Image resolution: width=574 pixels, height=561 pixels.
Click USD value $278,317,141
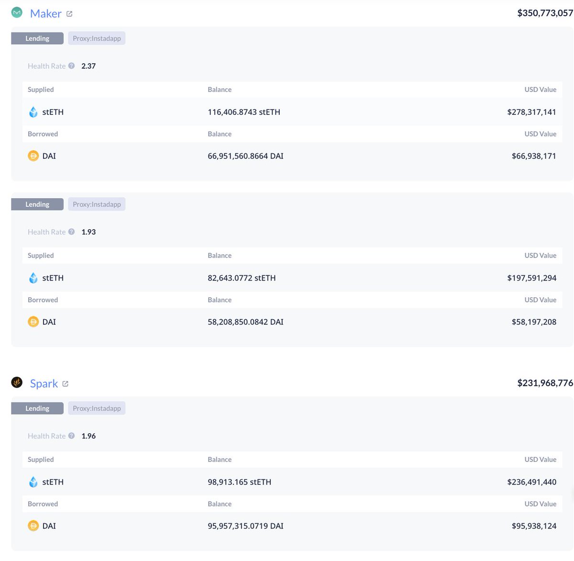point(531,112)
